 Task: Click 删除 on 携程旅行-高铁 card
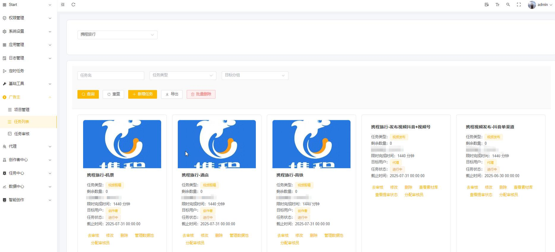314,235
